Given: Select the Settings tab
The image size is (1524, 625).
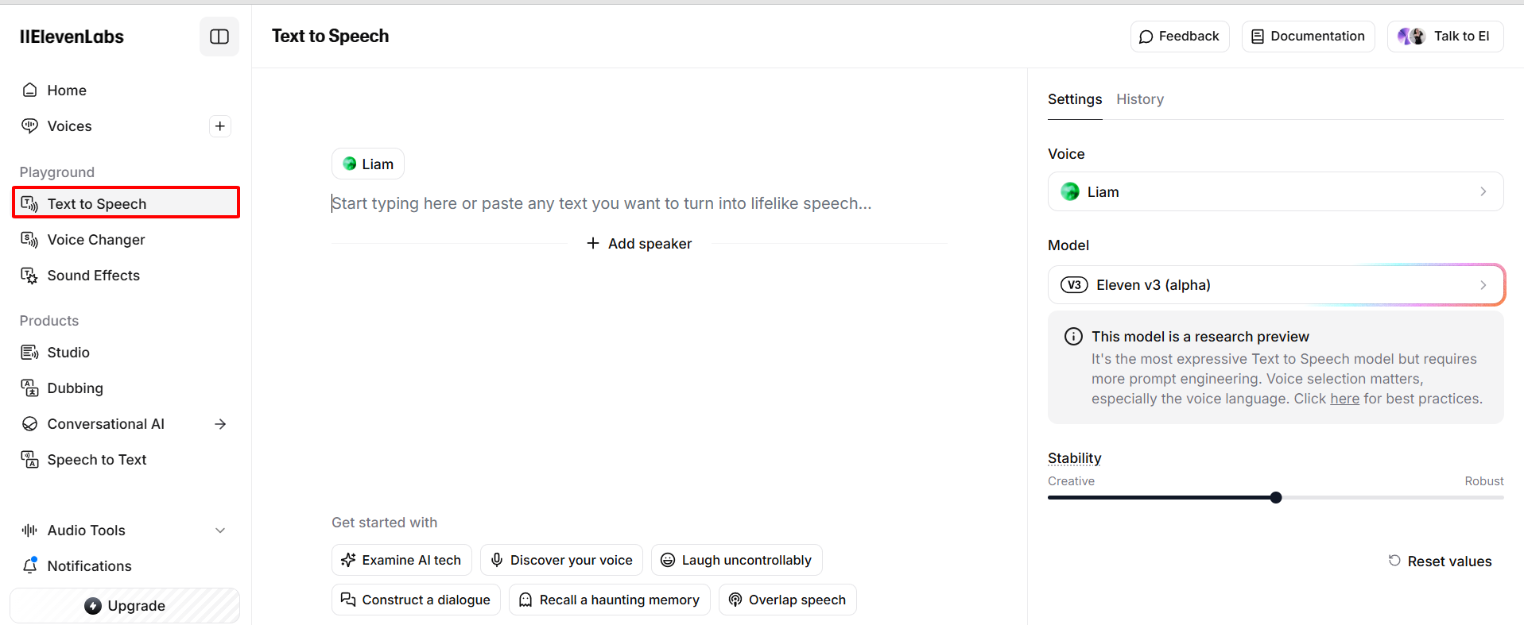Looking at the screenshot, I should 1074,99.
